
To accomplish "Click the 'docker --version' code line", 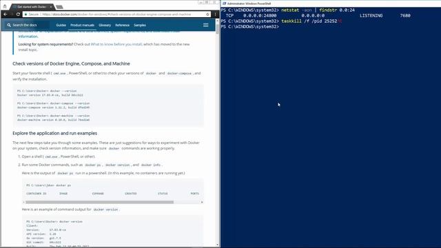I will pyautogui.click(x=47, y=91).
